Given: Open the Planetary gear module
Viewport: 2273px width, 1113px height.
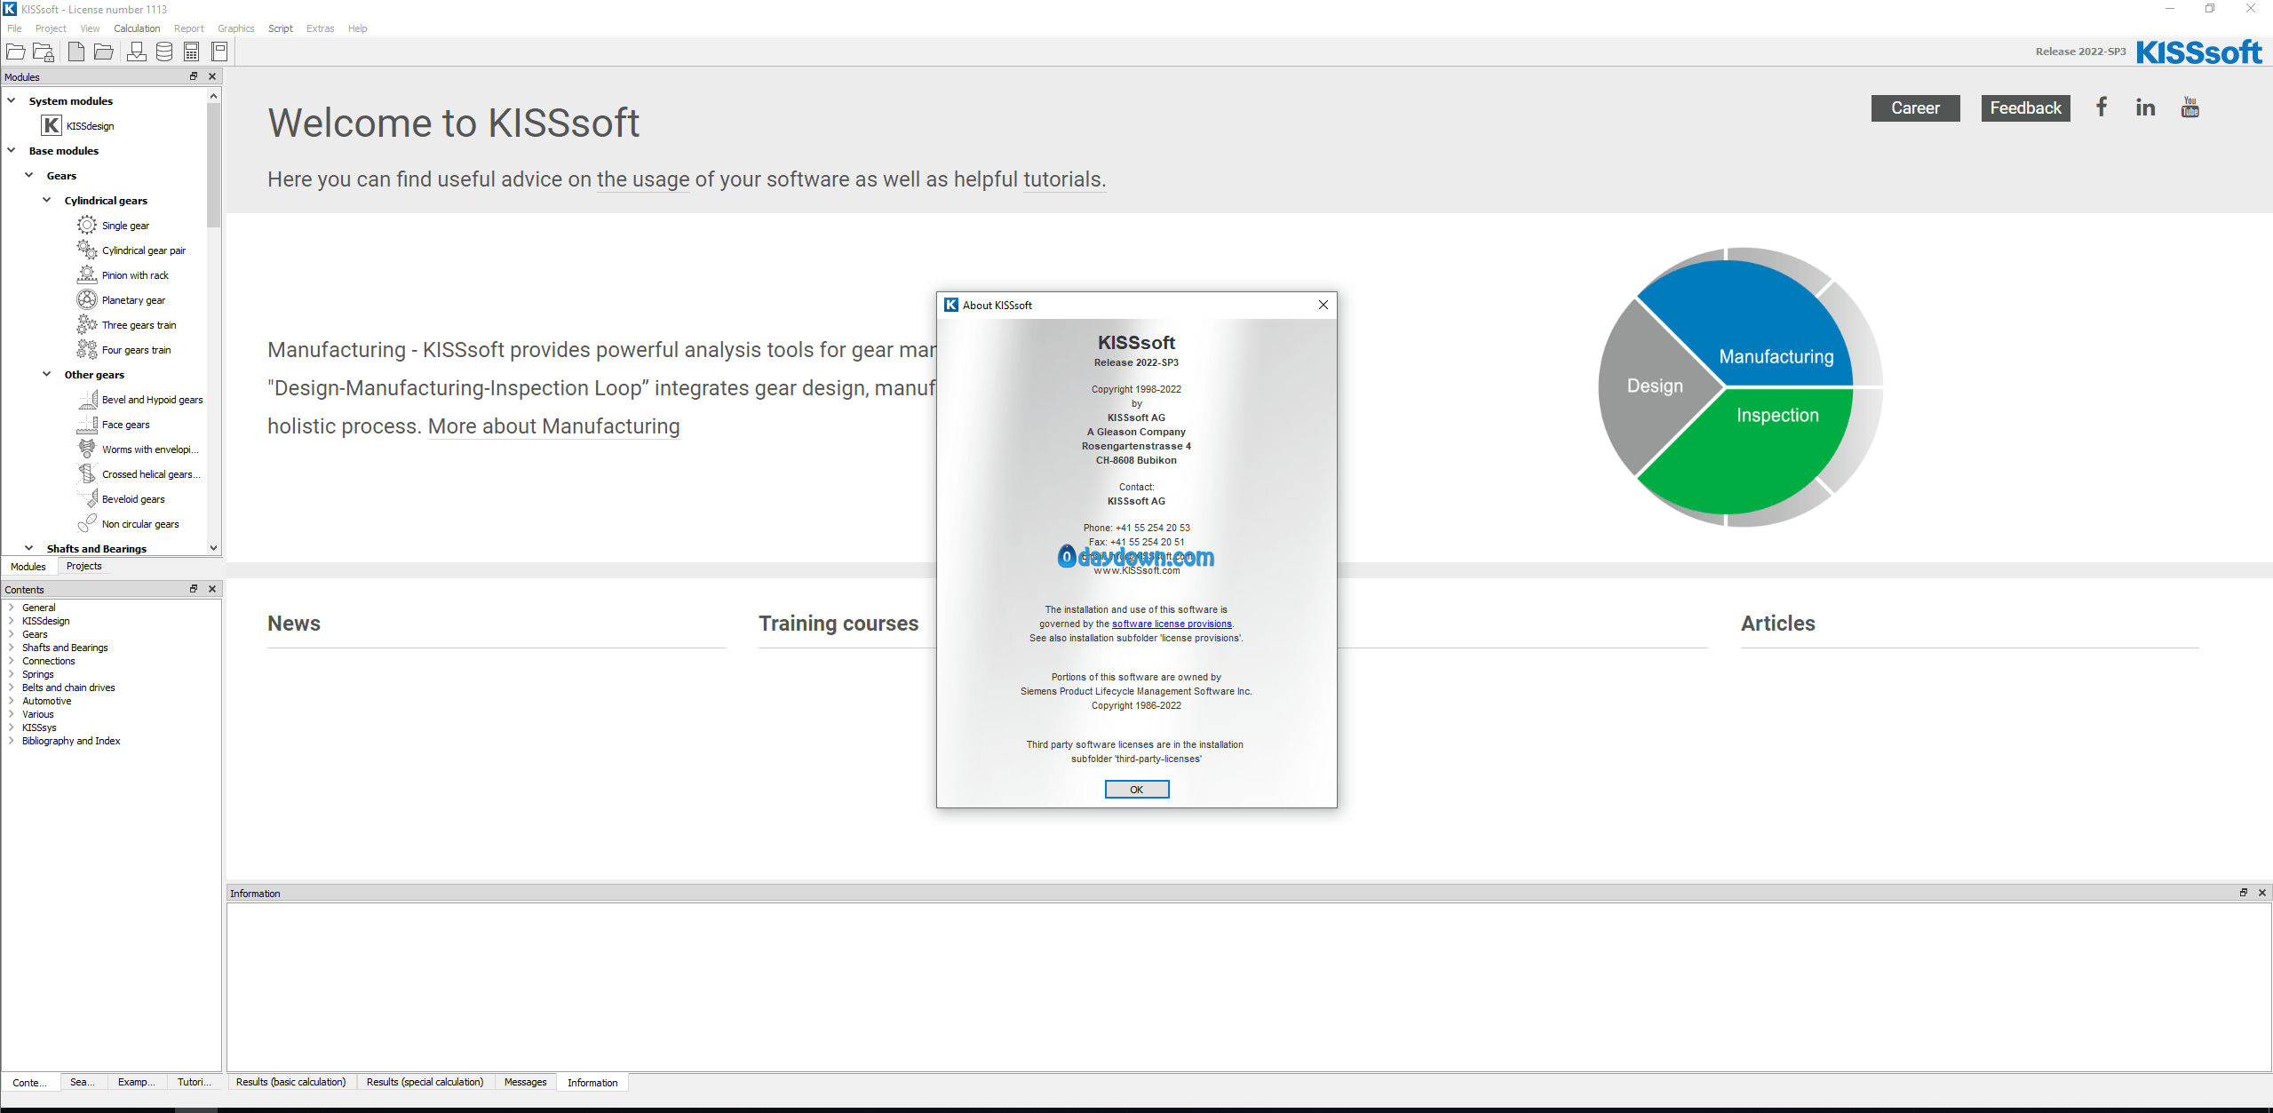Looking at the screenshot, I should 133,300.
